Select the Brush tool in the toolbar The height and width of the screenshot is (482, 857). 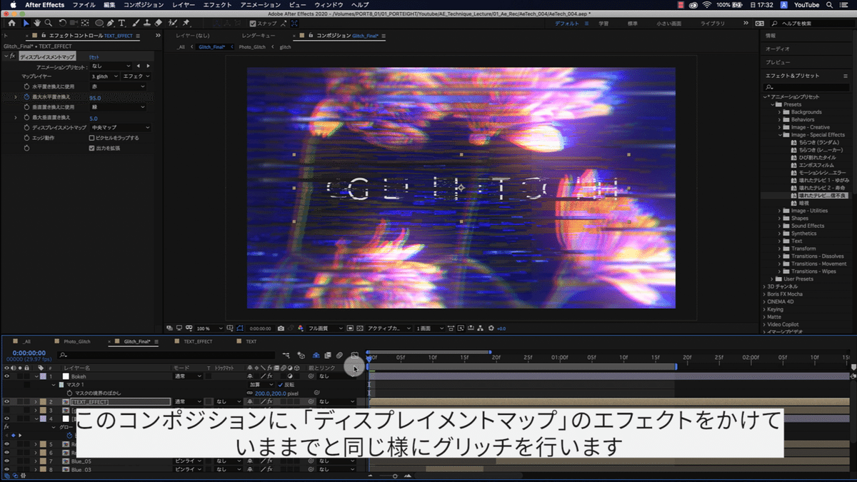134,25
